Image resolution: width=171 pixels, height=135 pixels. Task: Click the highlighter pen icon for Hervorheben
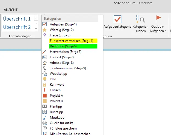click(x=44, y=52)
